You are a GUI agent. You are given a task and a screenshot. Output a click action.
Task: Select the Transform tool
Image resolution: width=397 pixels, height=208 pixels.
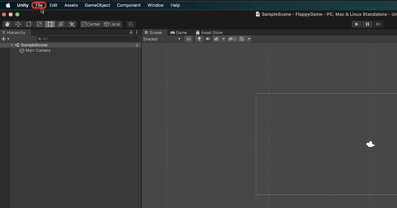coord(61,24)
